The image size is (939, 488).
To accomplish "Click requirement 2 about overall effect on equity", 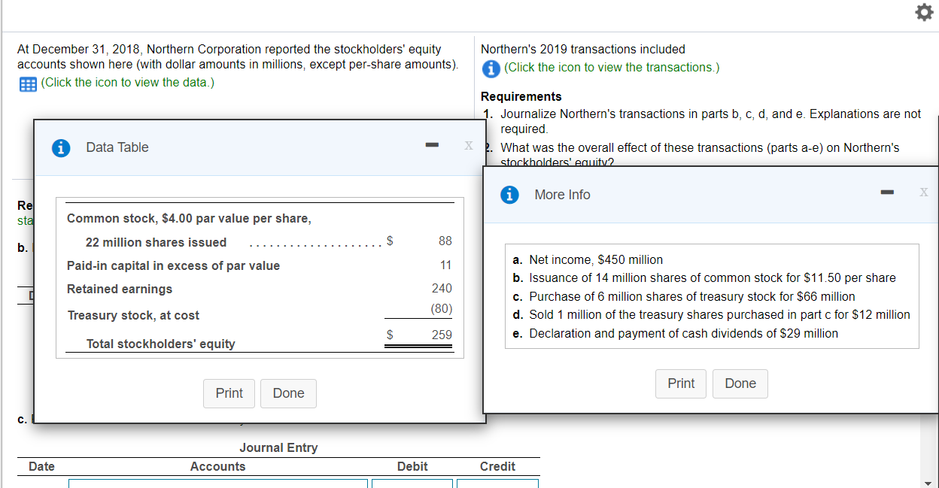I will point(700,155).
